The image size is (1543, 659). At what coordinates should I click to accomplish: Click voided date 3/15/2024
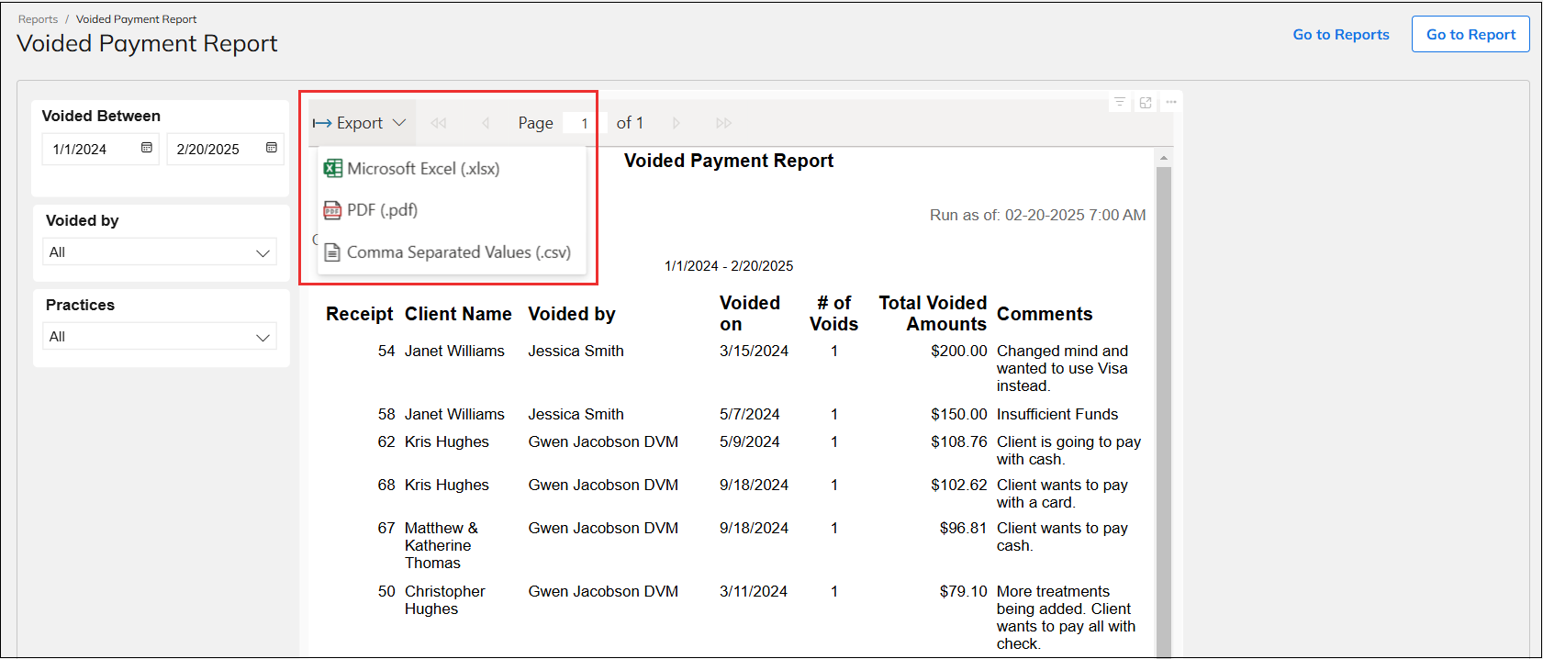click(754, 352)
